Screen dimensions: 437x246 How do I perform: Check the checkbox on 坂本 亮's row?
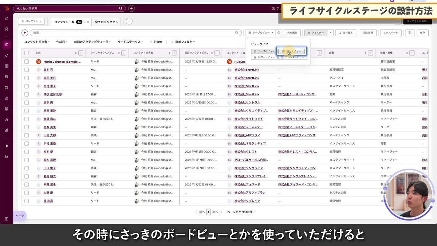tap(26, 70)
